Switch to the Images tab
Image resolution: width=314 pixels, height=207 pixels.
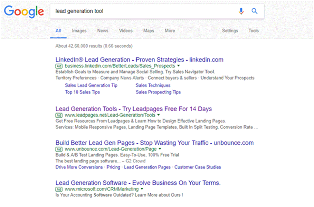pyautogui.click(x=79, y=31)
